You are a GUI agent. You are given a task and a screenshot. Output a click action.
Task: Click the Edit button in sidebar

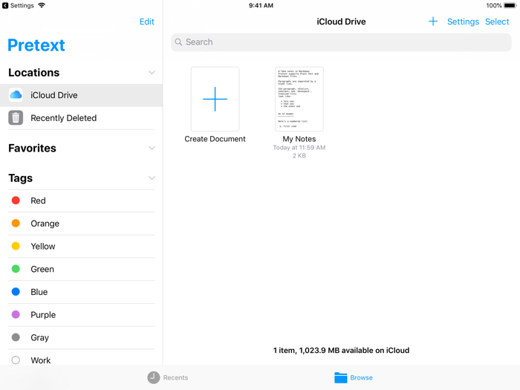[x=147, y=22]
